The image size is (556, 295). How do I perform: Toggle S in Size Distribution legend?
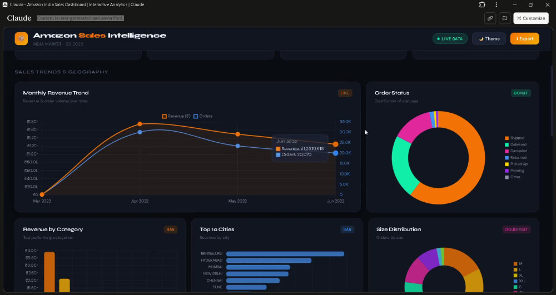(518, 287)
